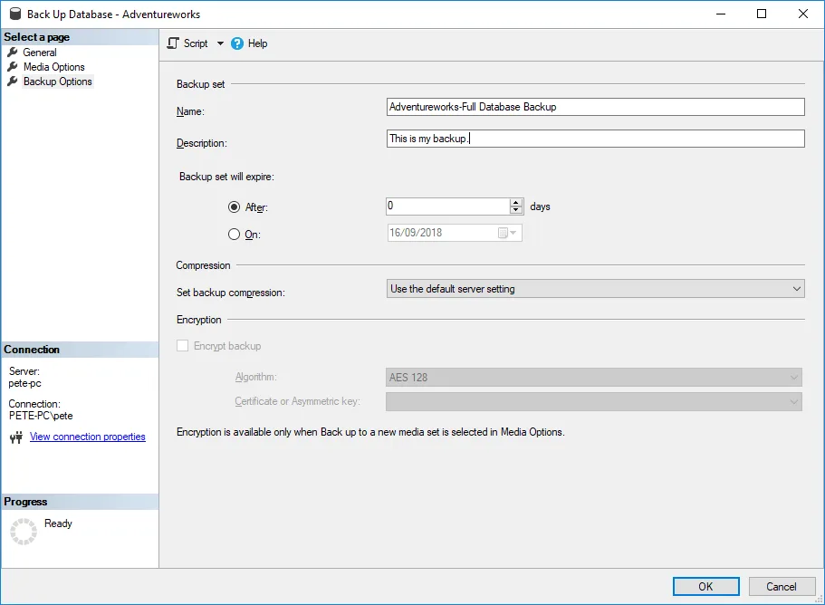
Task: Click into the backup set Name field
Action: point(595,107)
